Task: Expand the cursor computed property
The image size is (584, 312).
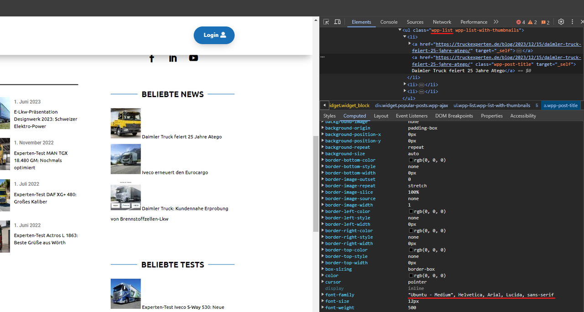Action: [323, 282]
